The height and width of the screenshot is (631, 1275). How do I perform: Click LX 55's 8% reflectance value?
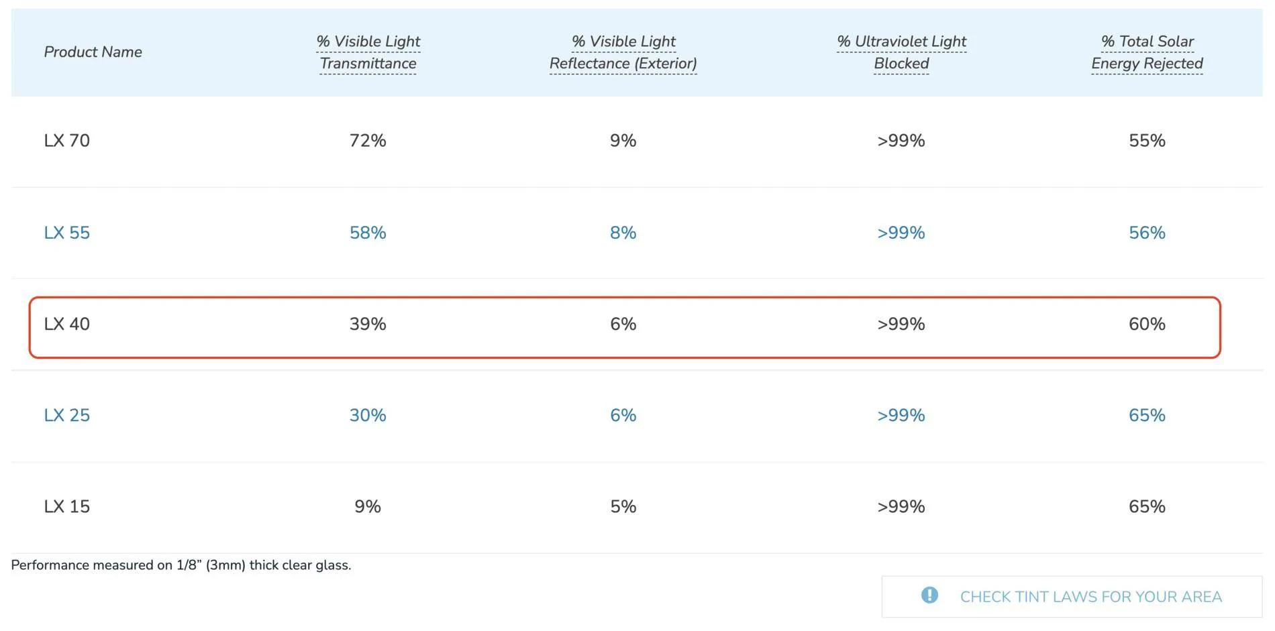(623, 233)
